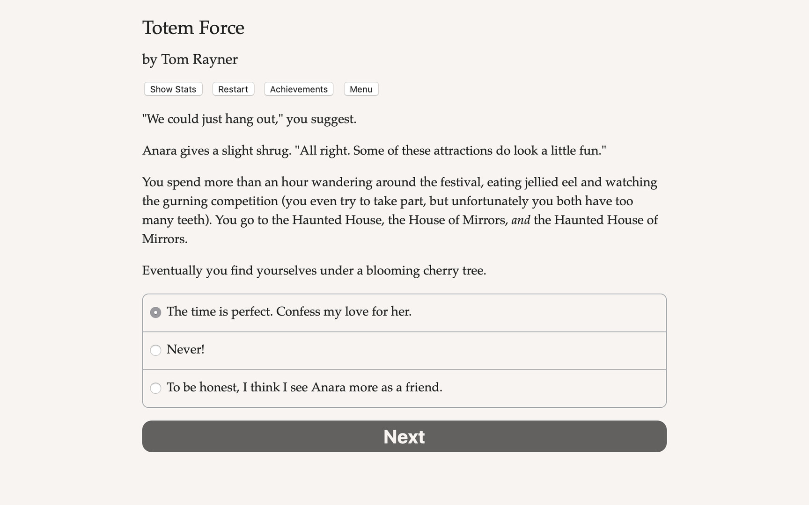The width and height of the screenshot is (809, 505).
Task: View the Achievements list
Action: point(298,89)
